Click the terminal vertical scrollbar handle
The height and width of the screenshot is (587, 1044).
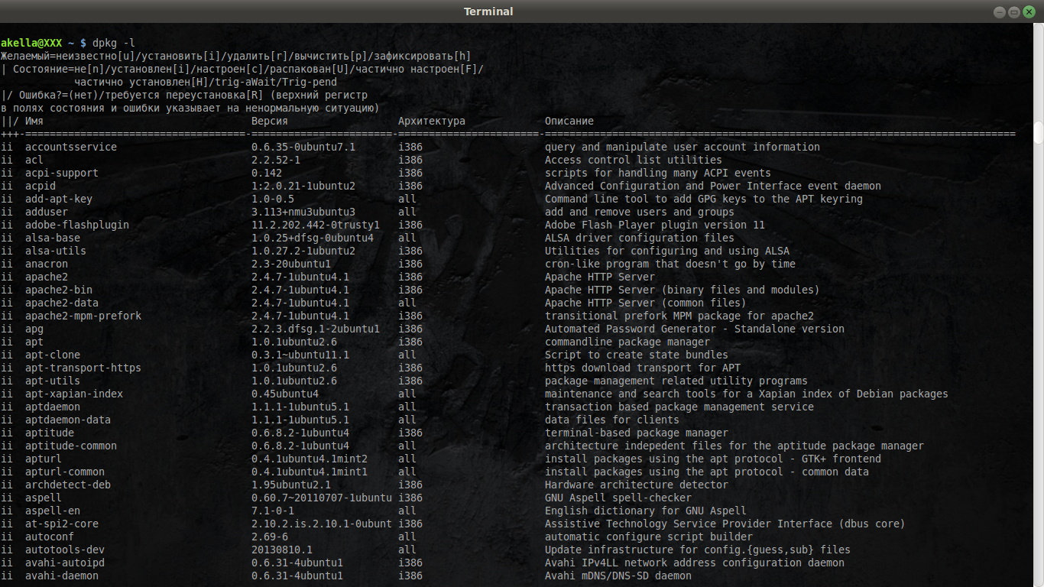pos(1039,132)
